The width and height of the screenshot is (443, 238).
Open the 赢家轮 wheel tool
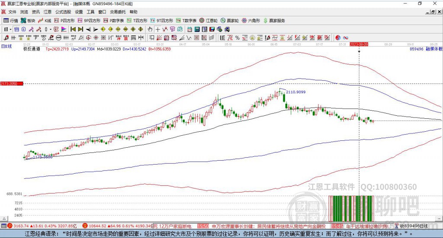[230, 21]
